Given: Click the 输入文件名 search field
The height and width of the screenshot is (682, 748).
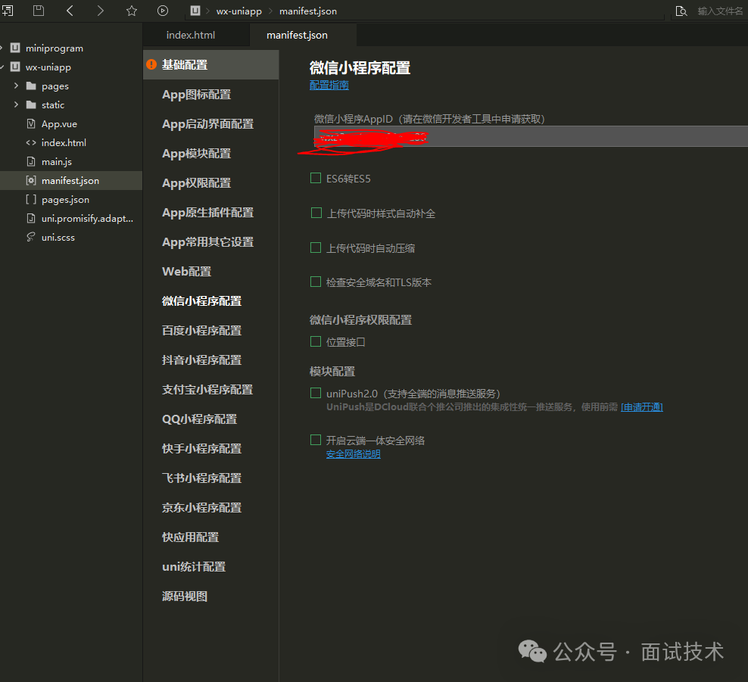Looking at the screenshot, I should click(720, 11).
